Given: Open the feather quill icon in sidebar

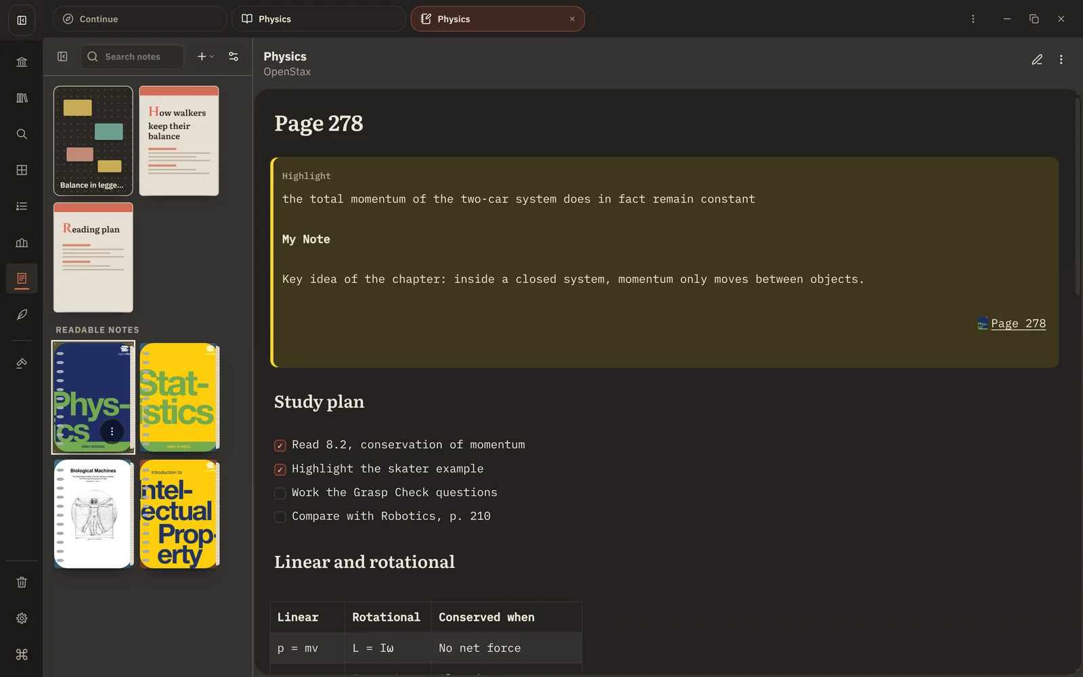Looking at the screenshot, I should coord(22,315).
